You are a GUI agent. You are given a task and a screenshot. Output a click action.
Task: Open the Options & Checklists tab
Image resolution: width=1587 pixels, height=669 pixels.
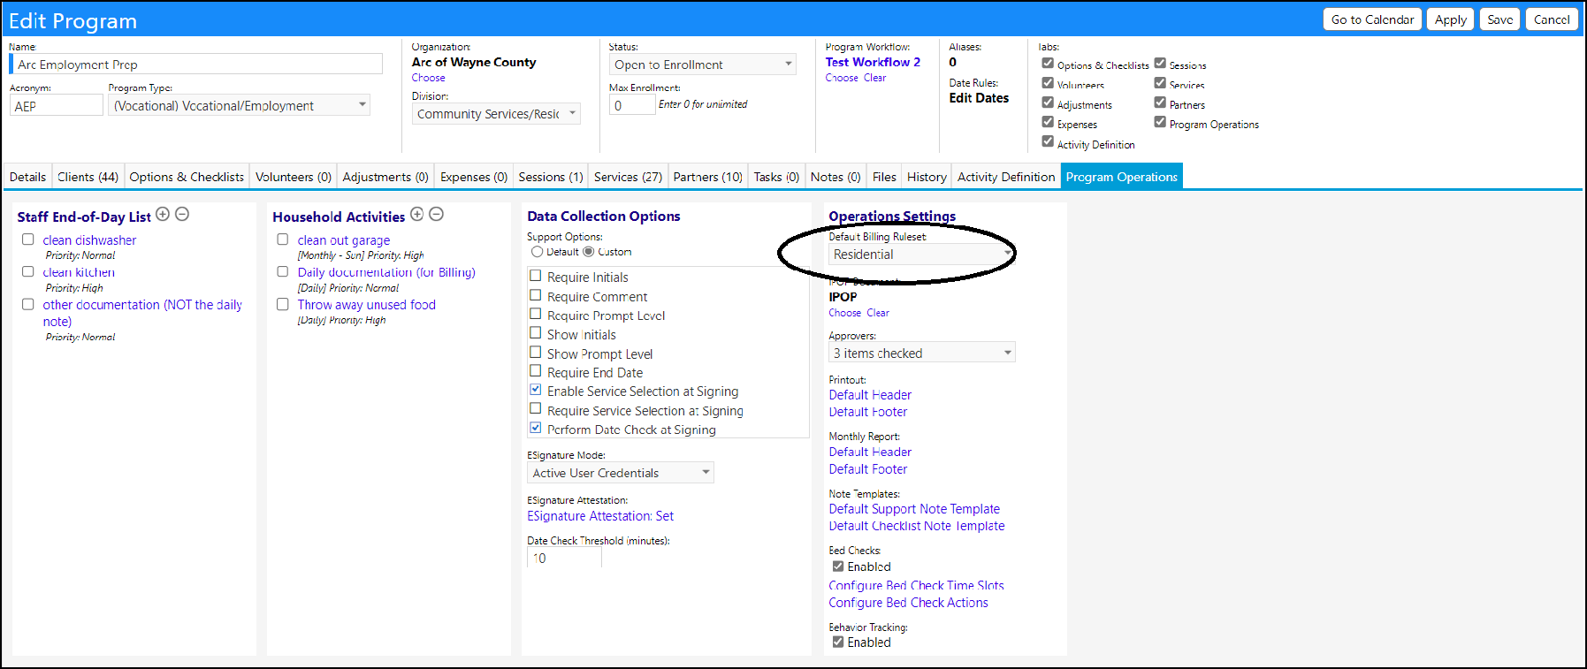pos(187,177)
